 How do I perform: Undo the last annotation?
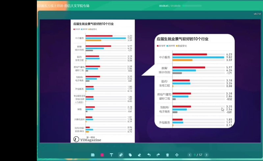[x=149, y=155]
